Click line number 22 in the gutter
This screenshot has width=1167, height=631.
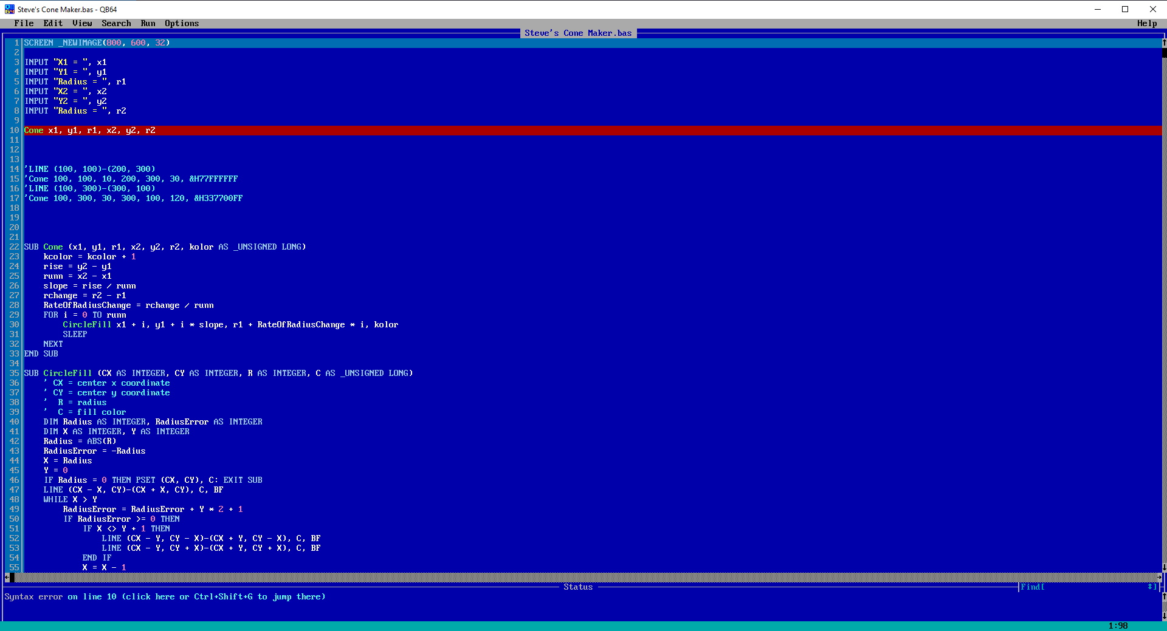(14, 247)
